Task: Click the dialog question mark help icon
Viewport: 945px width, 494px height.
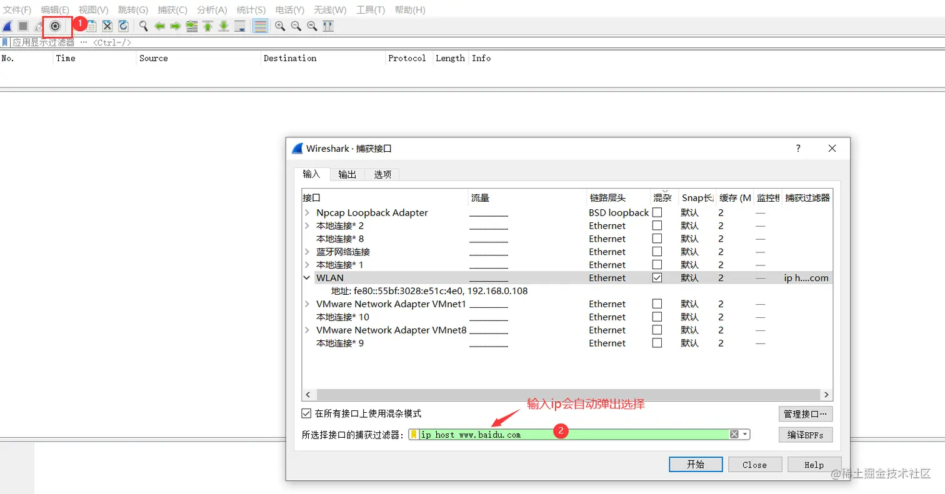Action: point(798,149)
